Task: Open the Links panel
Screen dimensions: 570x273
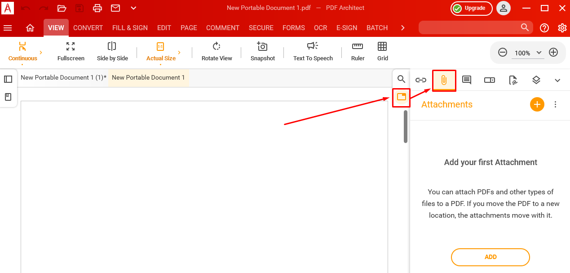Action: coord(421,80)
